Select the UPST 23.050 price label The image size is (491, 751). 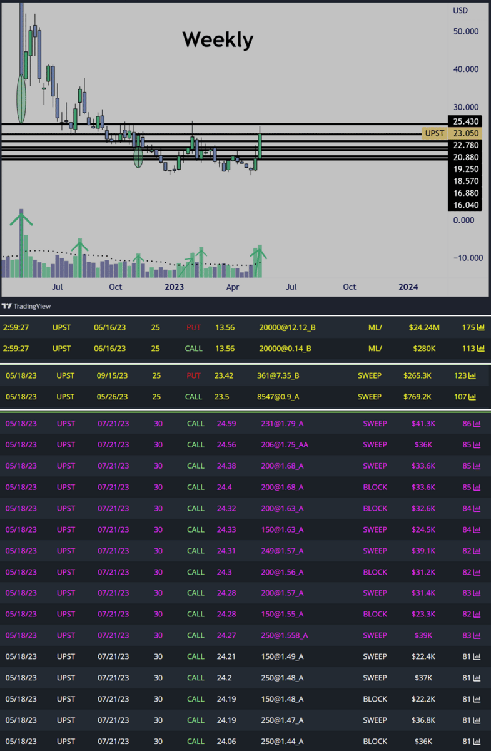pyautogui.click(x=452, y=133)
